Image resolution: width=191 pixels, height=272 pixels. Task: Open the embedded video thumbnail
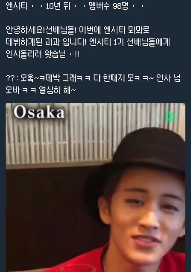click(95, 188)
